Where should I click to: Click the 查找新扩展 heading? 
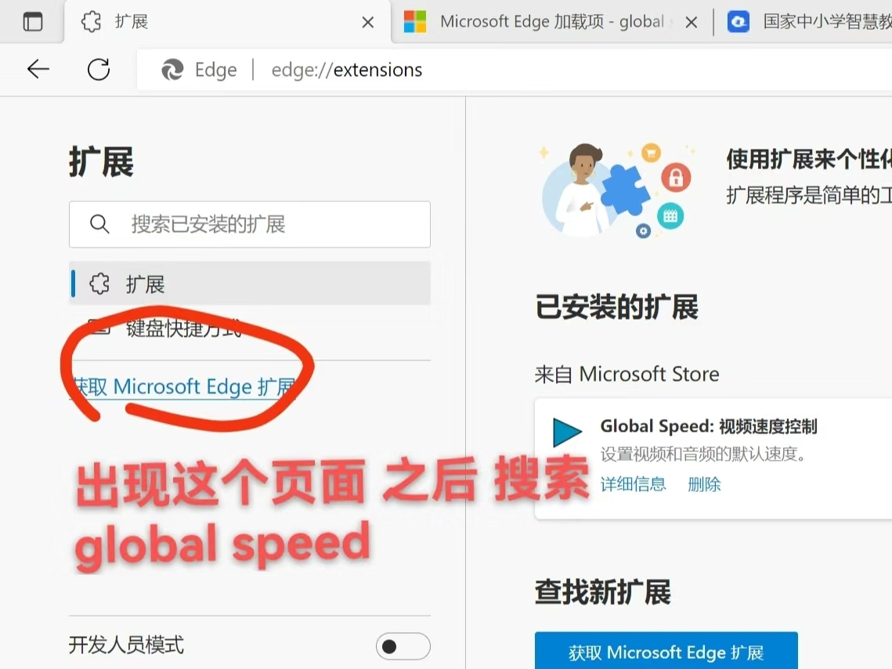pyautogui.click(x=603, y=592)
